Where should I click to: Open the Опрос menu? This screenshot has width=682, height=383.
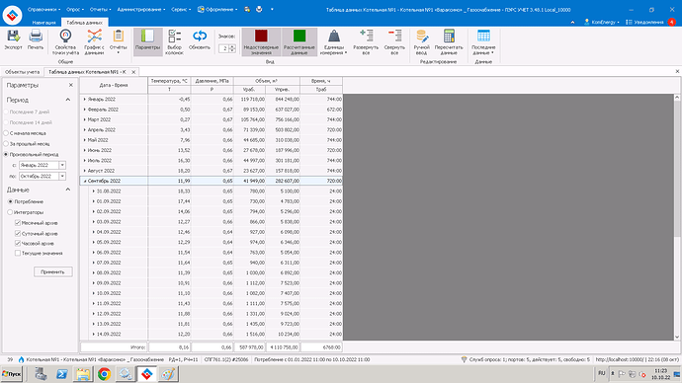coord(75,9)
